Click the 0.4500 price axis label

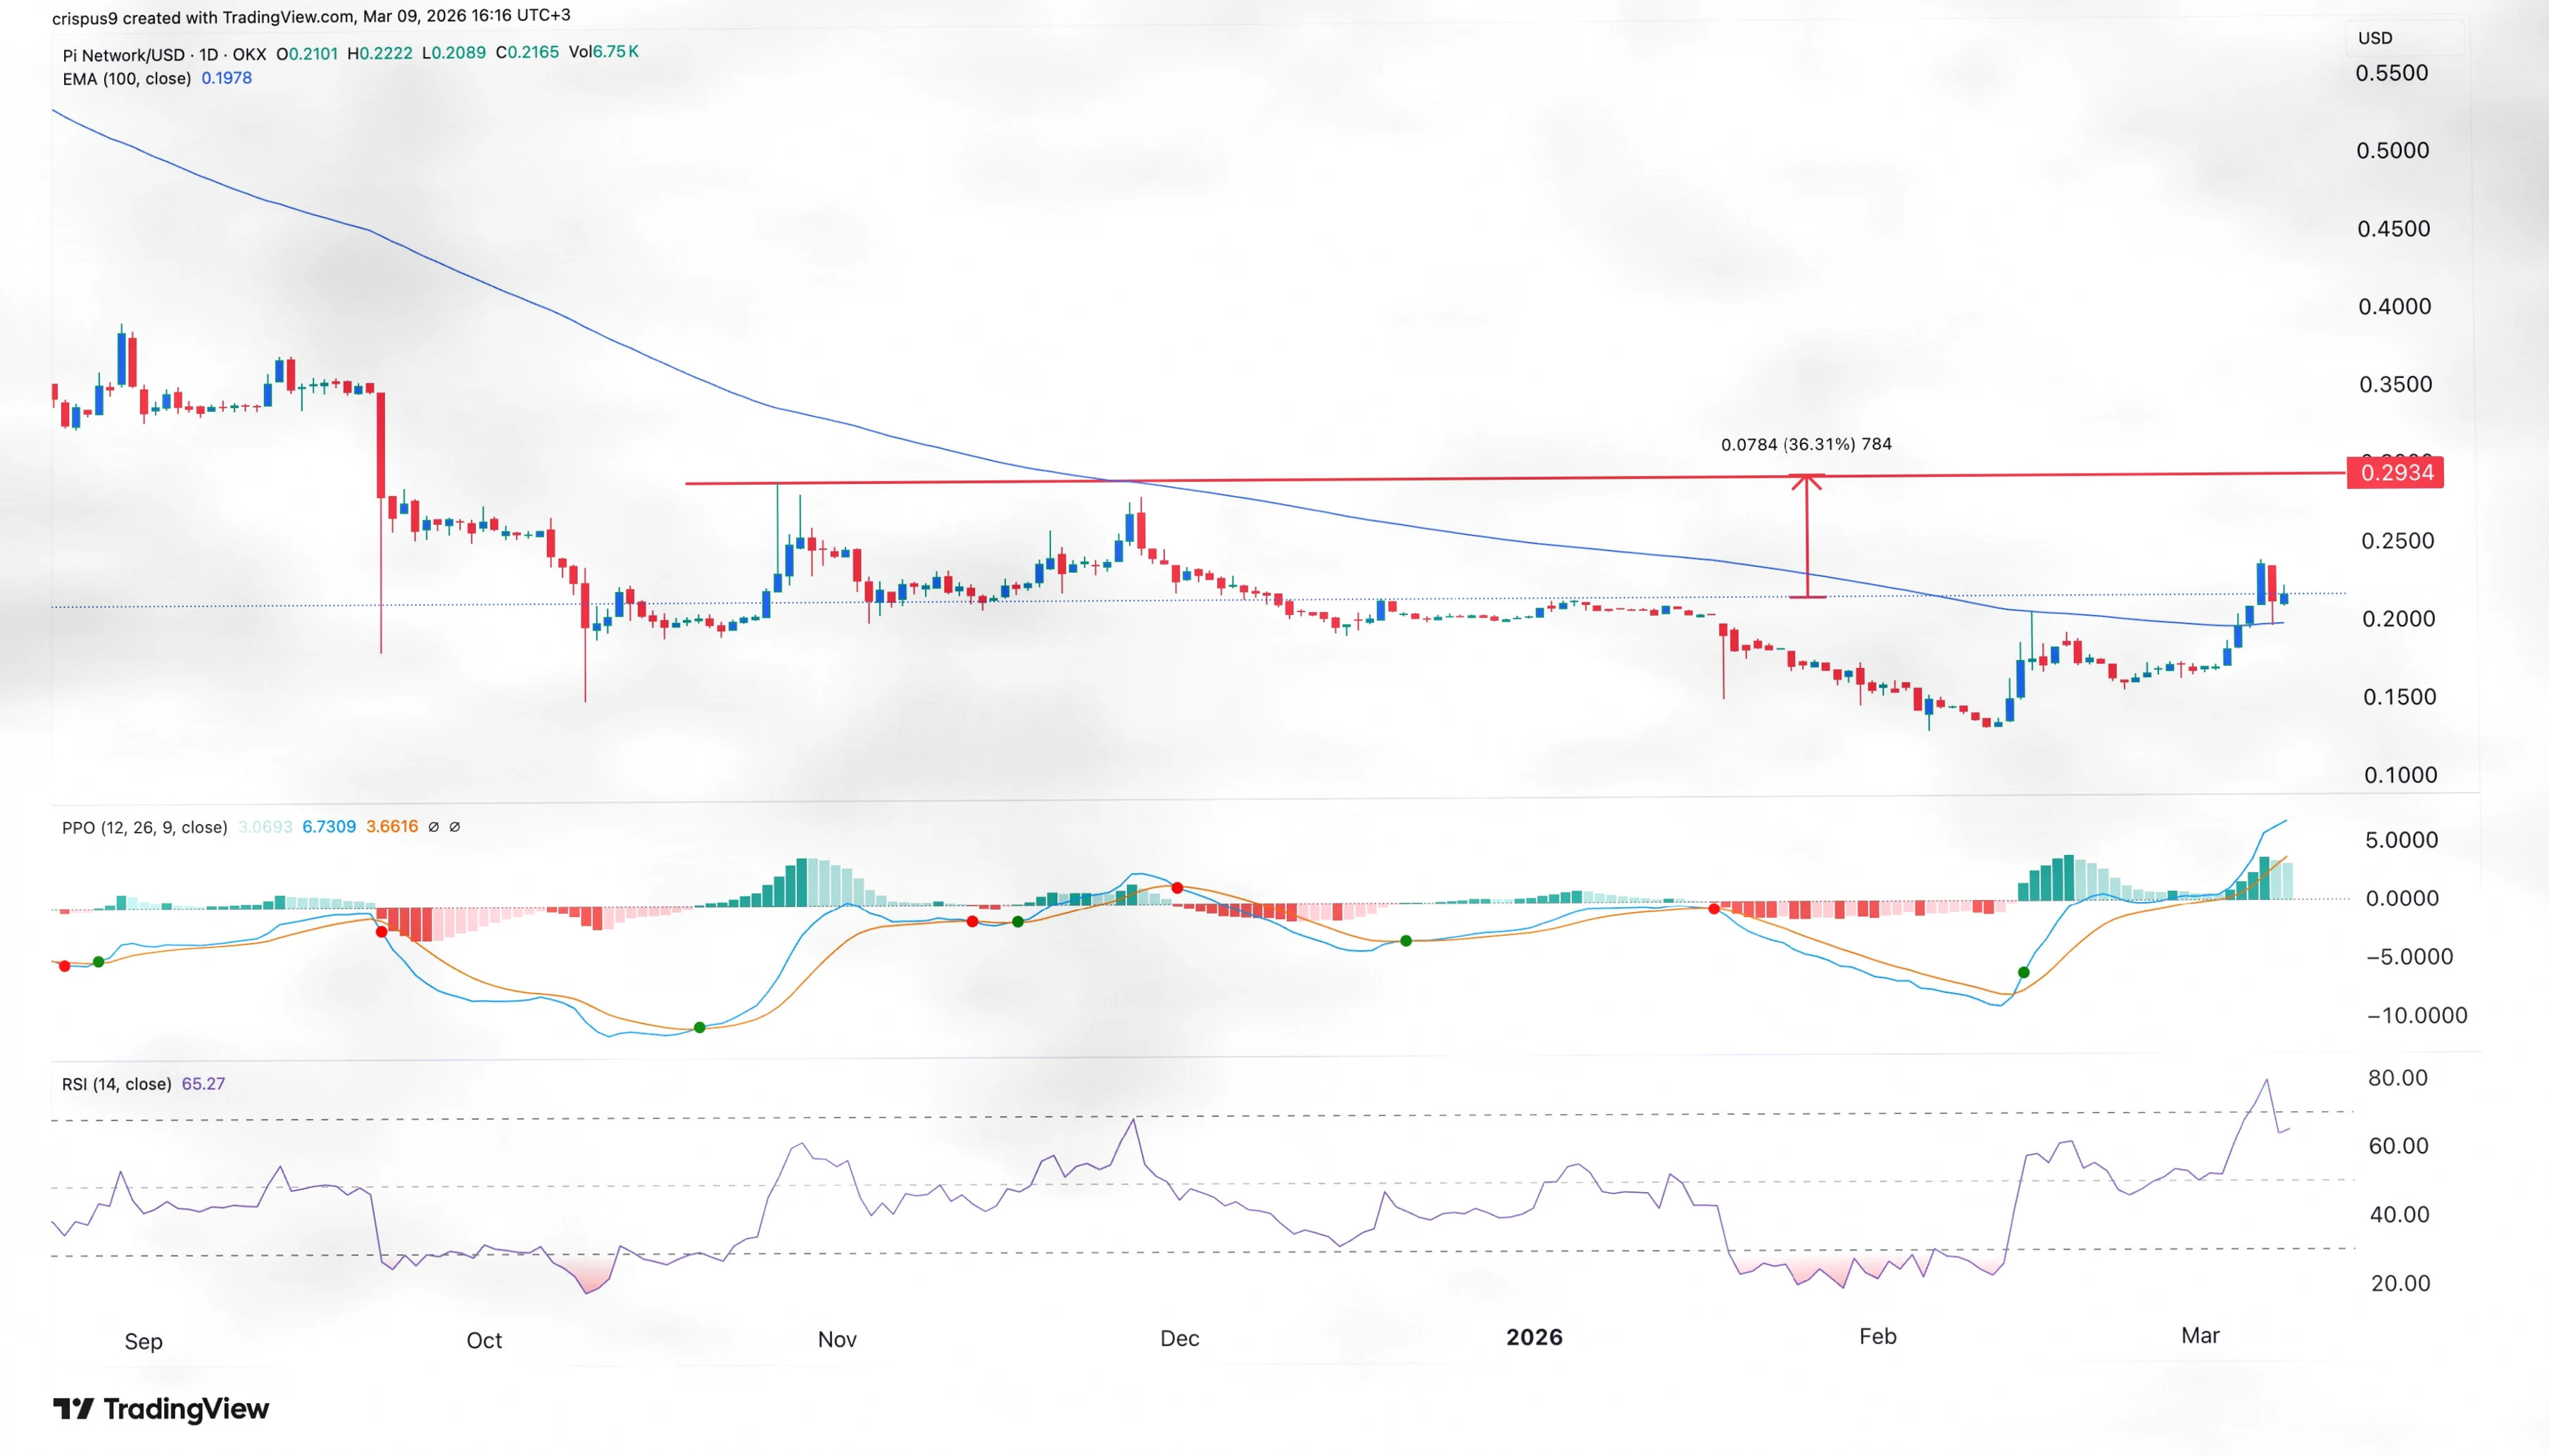(2394, 229)
